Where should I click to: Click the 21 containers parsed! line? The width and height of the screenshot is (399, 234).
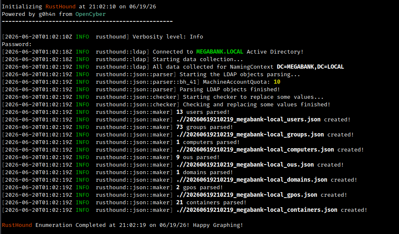pos(211,203)
